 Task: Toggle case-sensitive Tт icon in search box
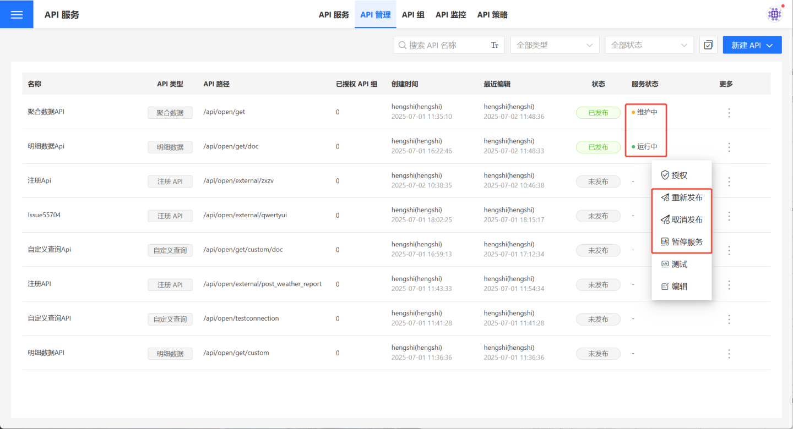coord(495,45)
